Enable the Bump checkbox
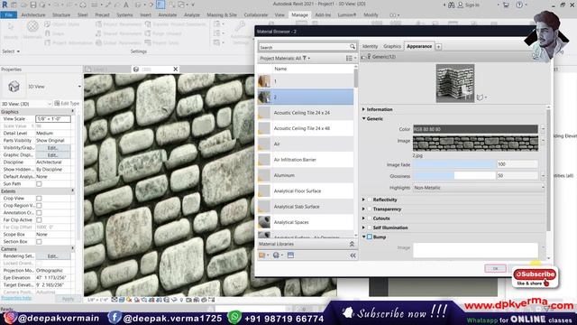 pos(370,237)
